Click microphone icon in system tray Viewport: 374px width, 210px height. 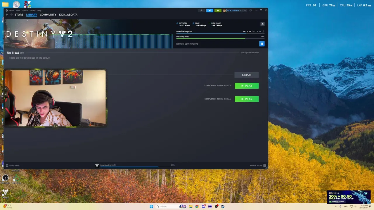(x=340, y=206)
